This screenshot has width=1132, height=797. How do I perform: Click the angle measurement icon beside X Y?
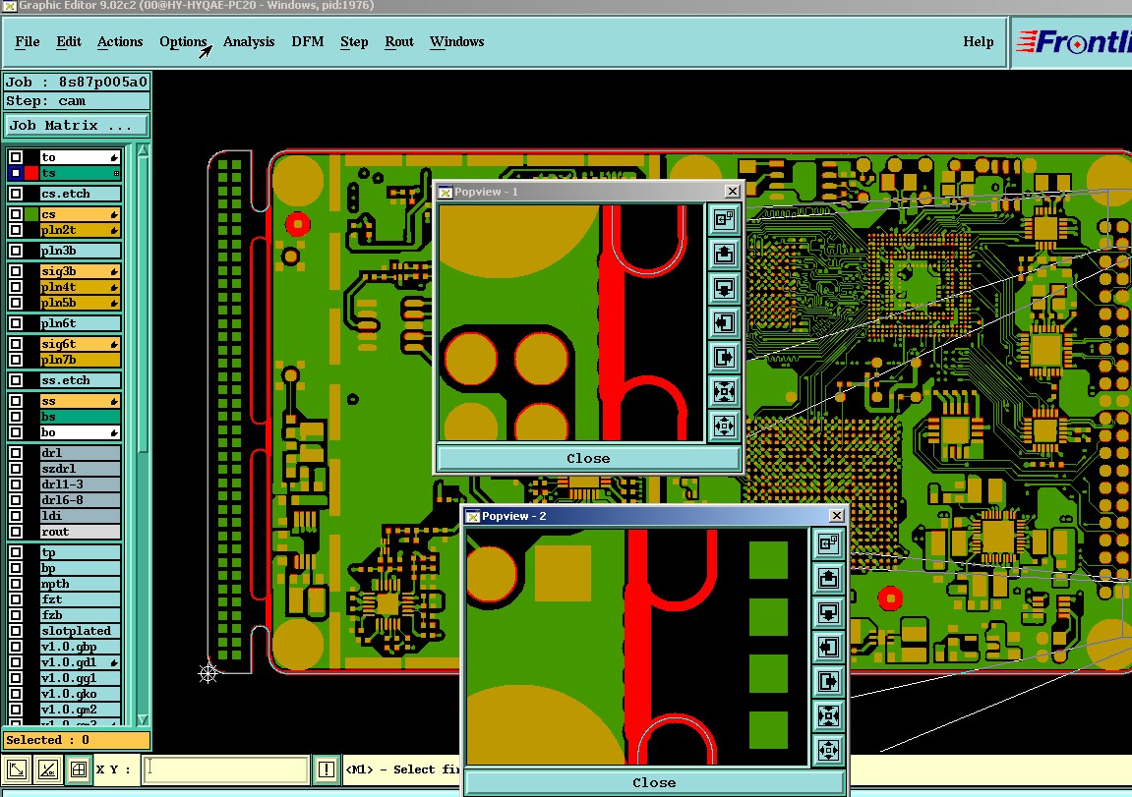[47, 769]
